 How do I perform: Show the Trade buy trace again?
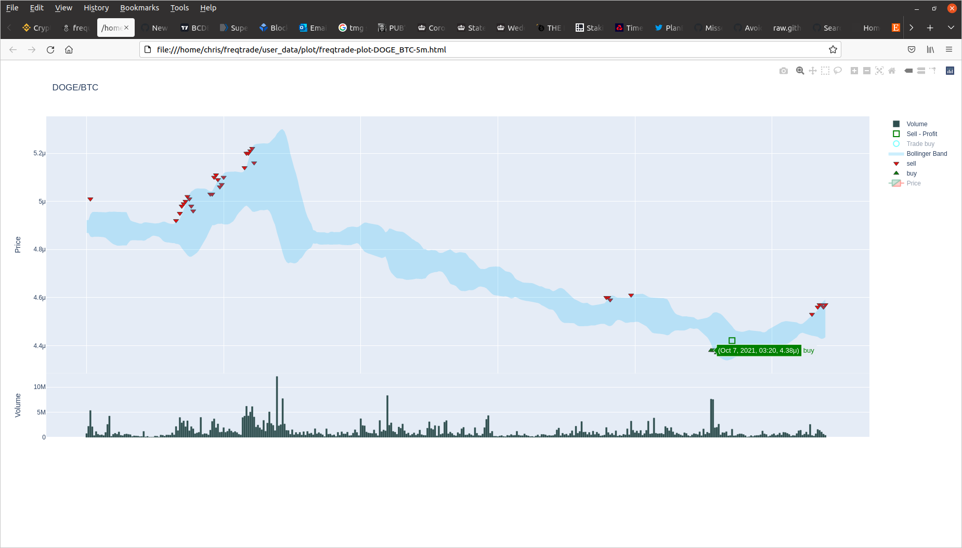point(919,144)
